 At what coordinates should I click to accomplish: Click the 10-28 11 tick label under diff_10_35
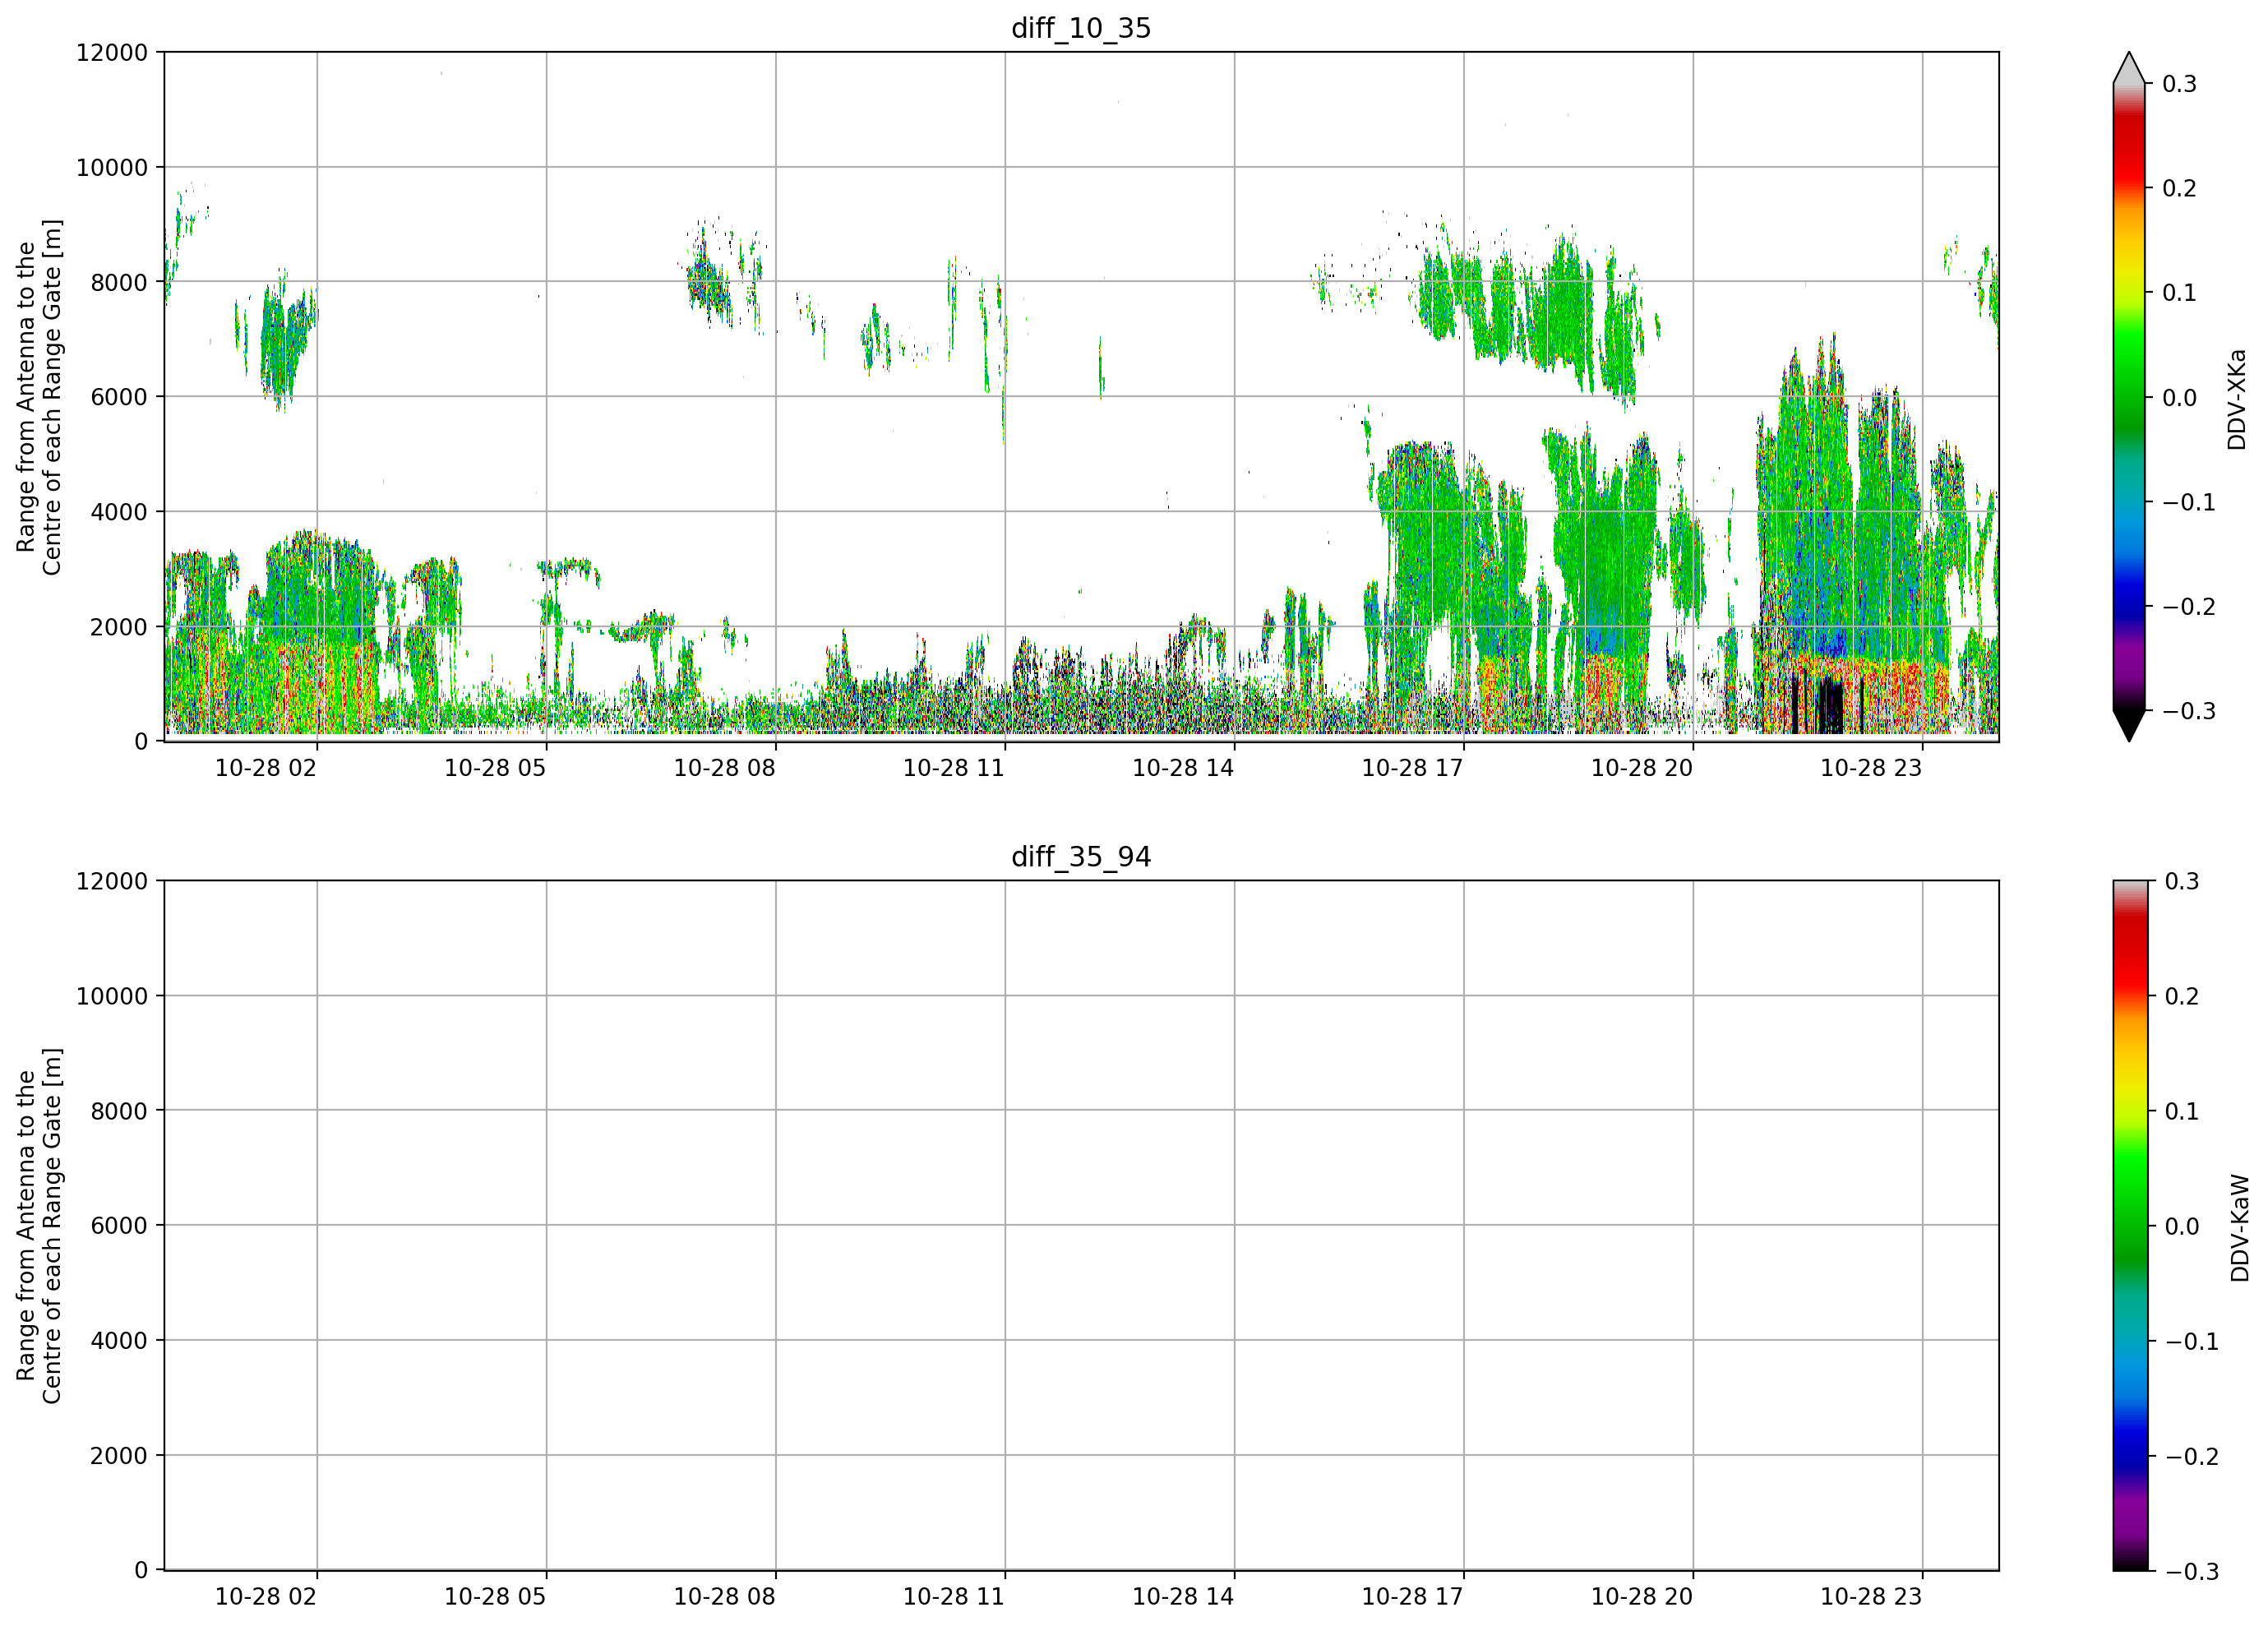click(x=954, y=768)
